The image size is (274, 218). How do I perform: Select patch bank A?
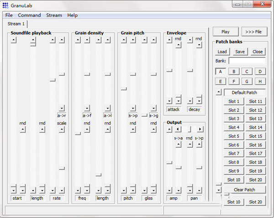(x=221, y=72)
